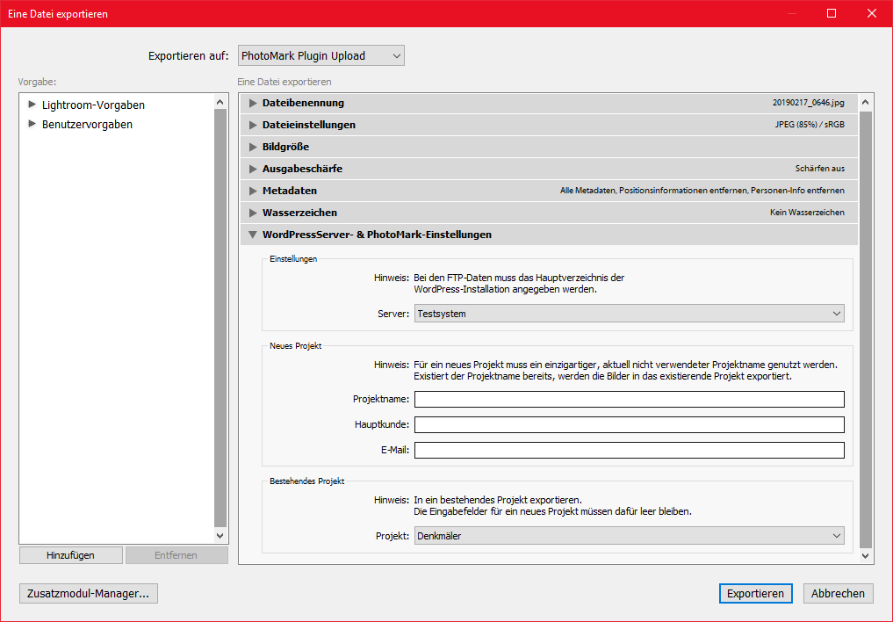Expand the Dateibenennung section

pyautogui.click(x=254, y=103)
